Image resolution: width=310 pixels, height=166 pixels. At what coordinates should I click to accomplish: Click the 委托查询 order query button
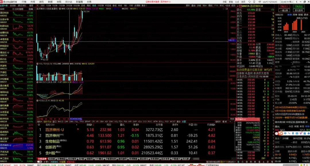coord(299,10)
